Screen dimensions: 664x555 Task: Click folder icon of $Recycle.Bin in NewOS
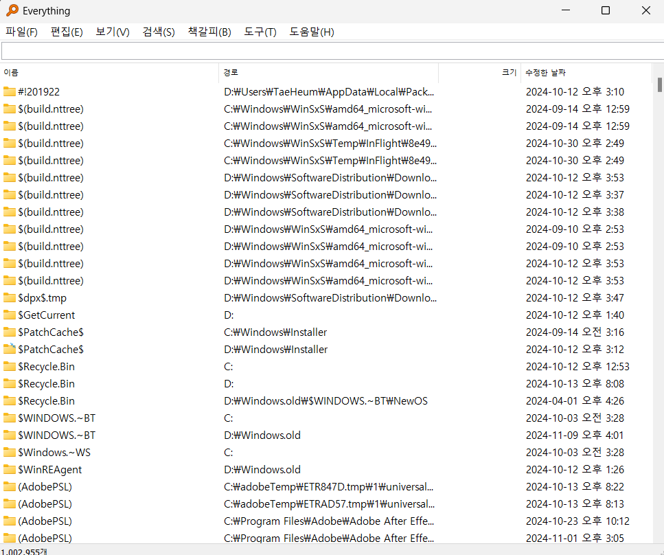point(10,400)
